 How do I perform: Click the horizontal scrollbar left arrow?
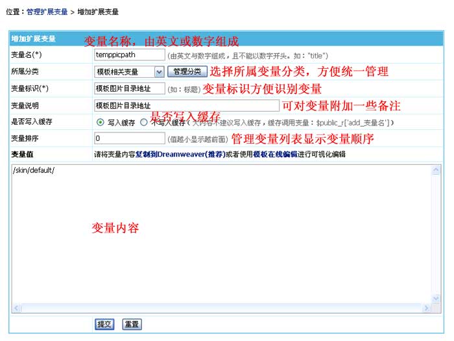pos(17,309)
